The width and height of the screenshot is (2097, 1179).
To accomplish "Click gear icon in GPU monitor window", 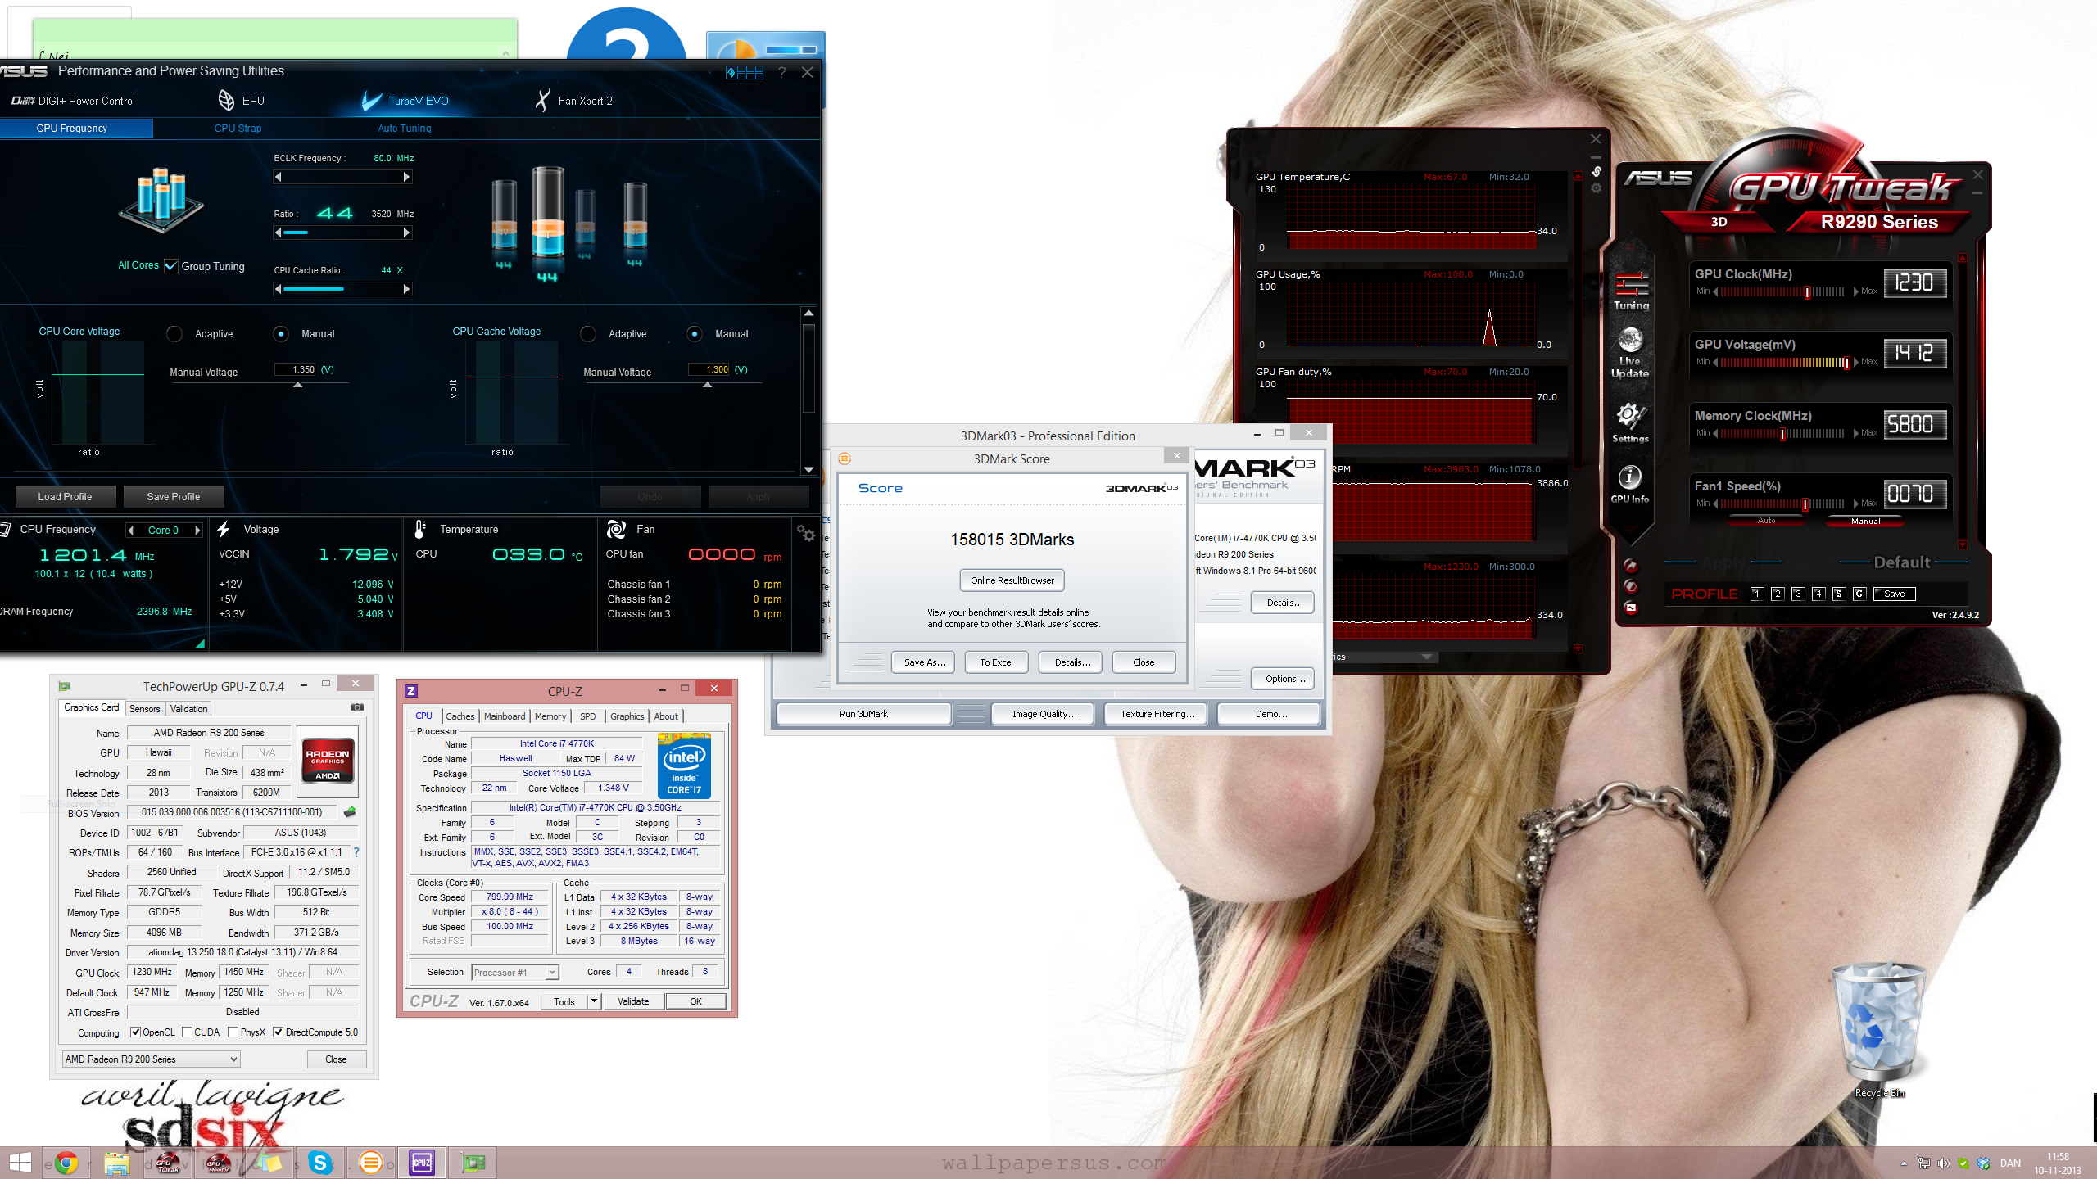I will (1597, 188).
